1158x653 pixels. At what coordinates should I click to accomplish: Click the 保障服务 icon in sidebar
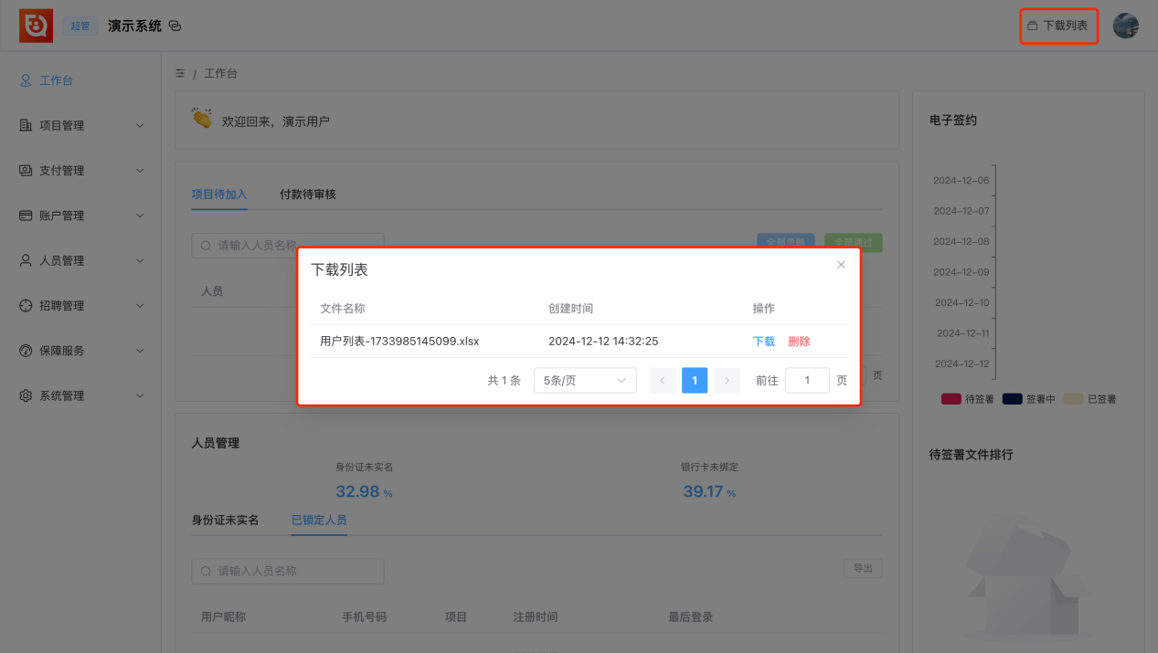(26, 351)
